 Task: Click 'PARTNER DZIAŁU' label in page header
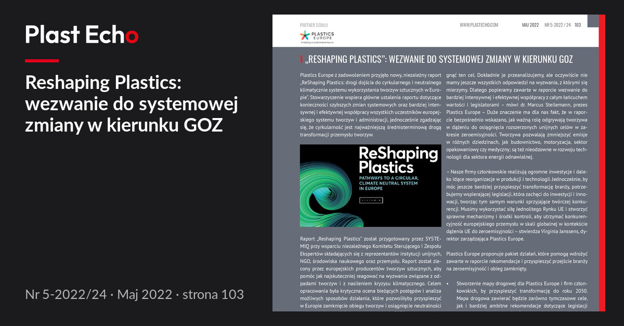tap(314, 25)
